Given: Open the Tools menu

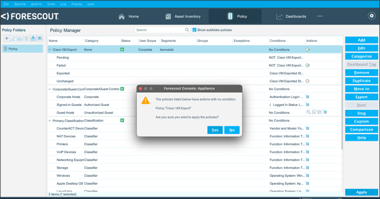Looking at the screenshot, I should (51, 4).
